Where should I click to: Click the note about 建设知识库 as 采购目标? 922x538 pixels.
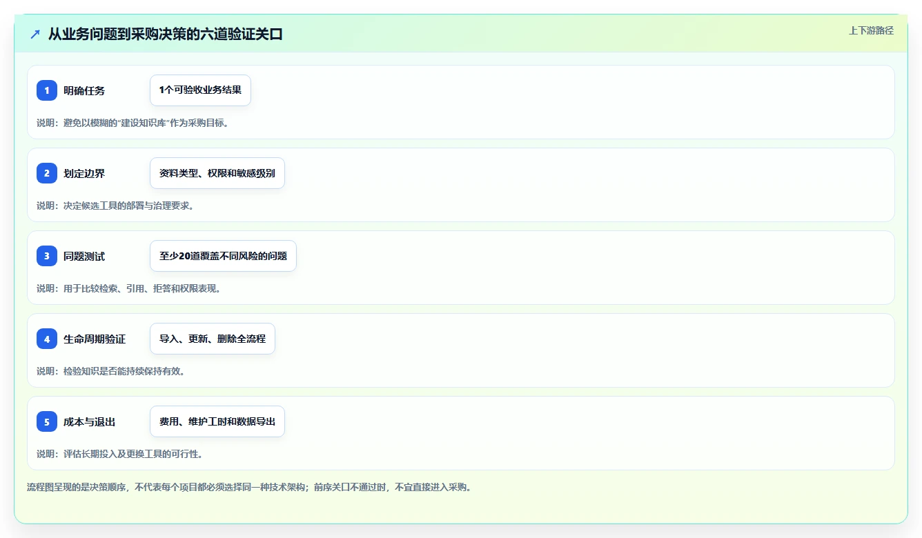133,123
